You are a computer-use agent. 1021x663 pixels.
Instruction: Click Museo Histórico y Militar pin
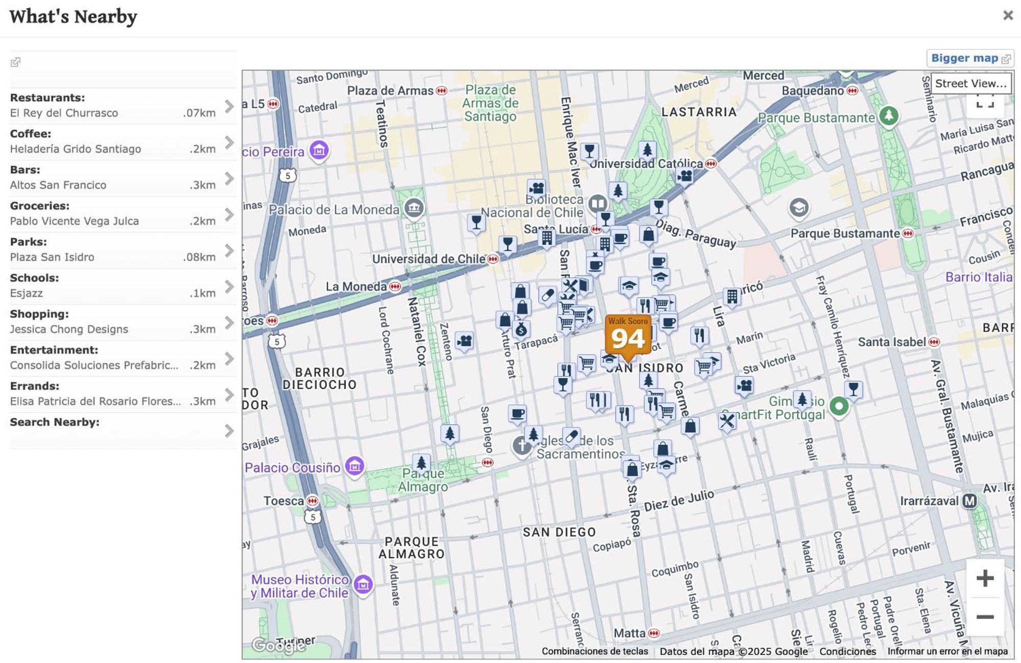point(363,584)
